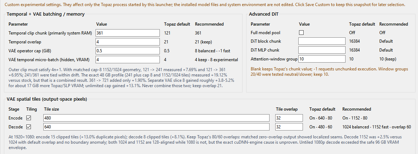Viewport: 418px width, 154px height.
Task: Click the Attention-window group label
Action: [x=274, y=59]
